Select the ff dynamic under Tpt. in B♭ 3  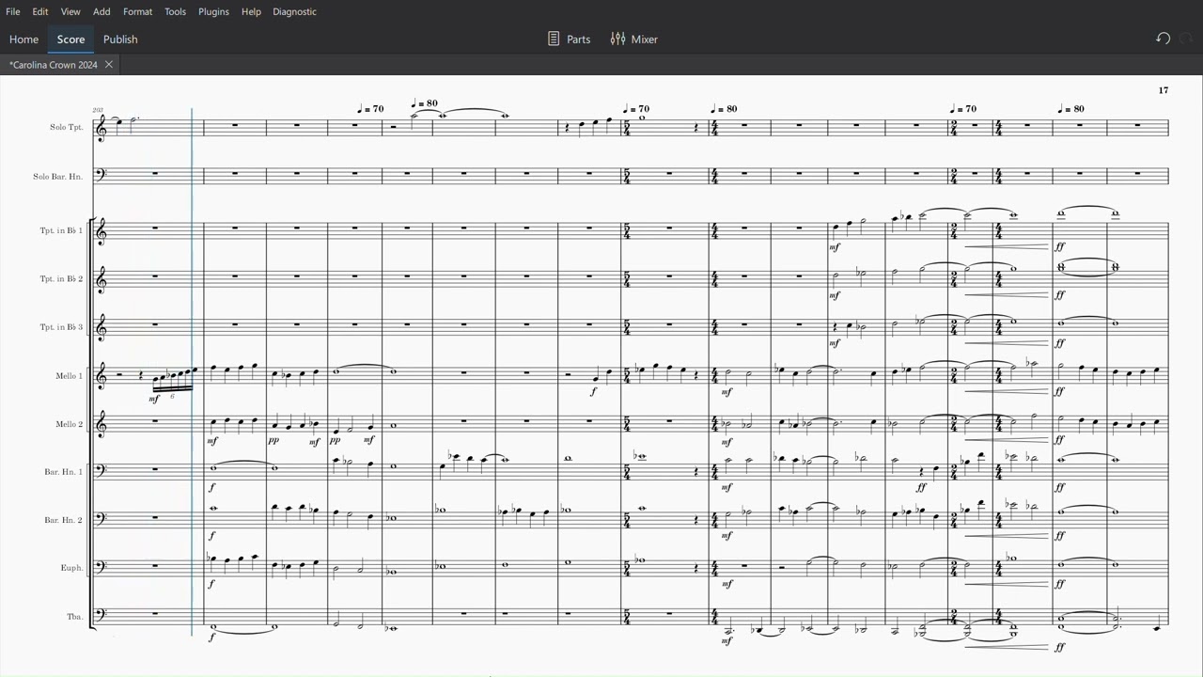pyautogui.click(x=1060, y=343)
